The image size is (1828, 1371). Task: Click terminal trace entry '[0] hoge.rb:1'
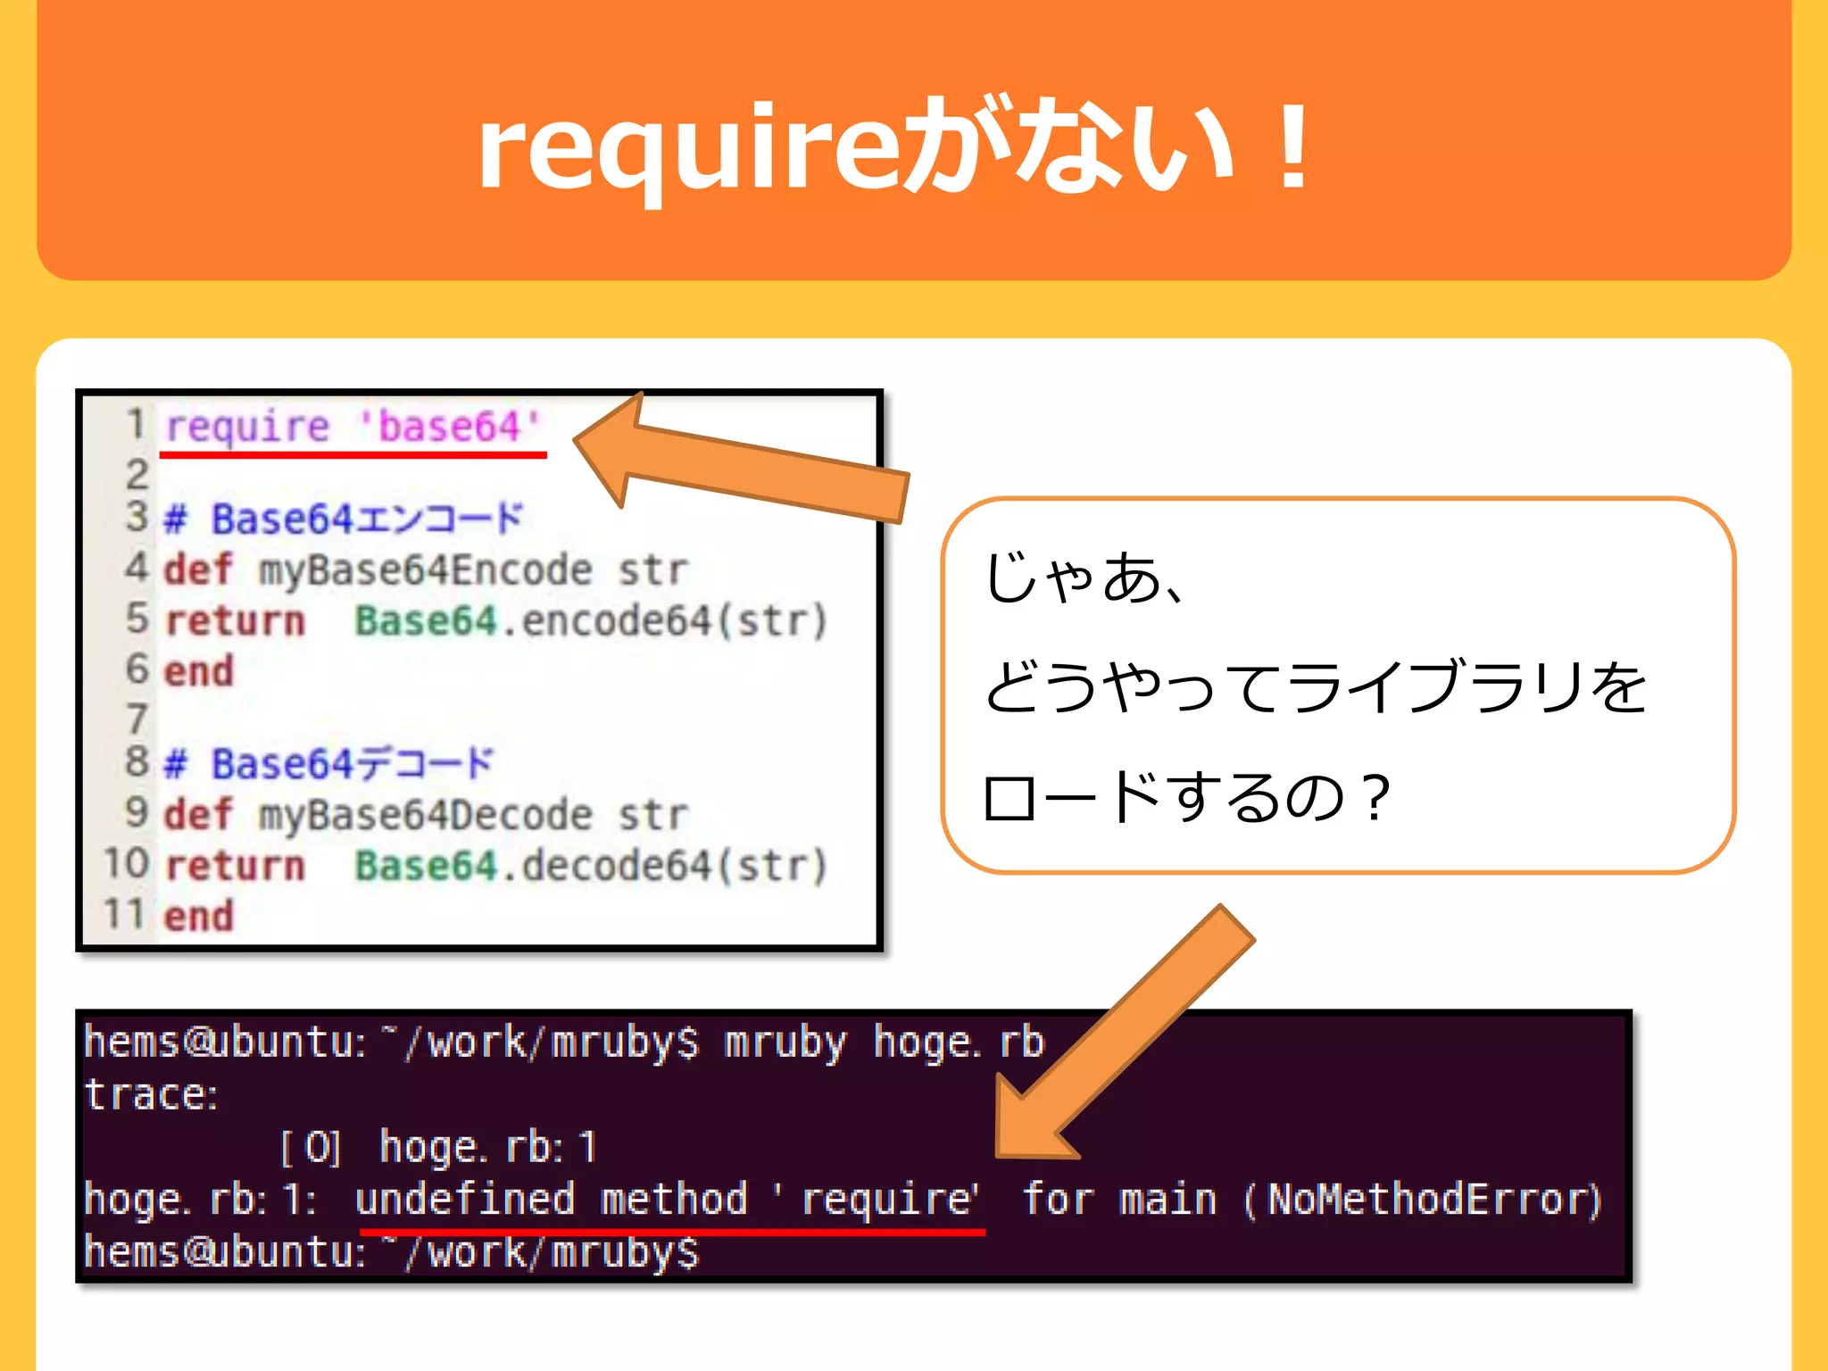pos(437,1147)
